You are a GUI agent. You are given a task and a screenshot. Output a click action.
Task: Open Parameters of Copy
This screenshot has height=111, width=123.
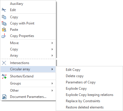[x=81, y=82]
